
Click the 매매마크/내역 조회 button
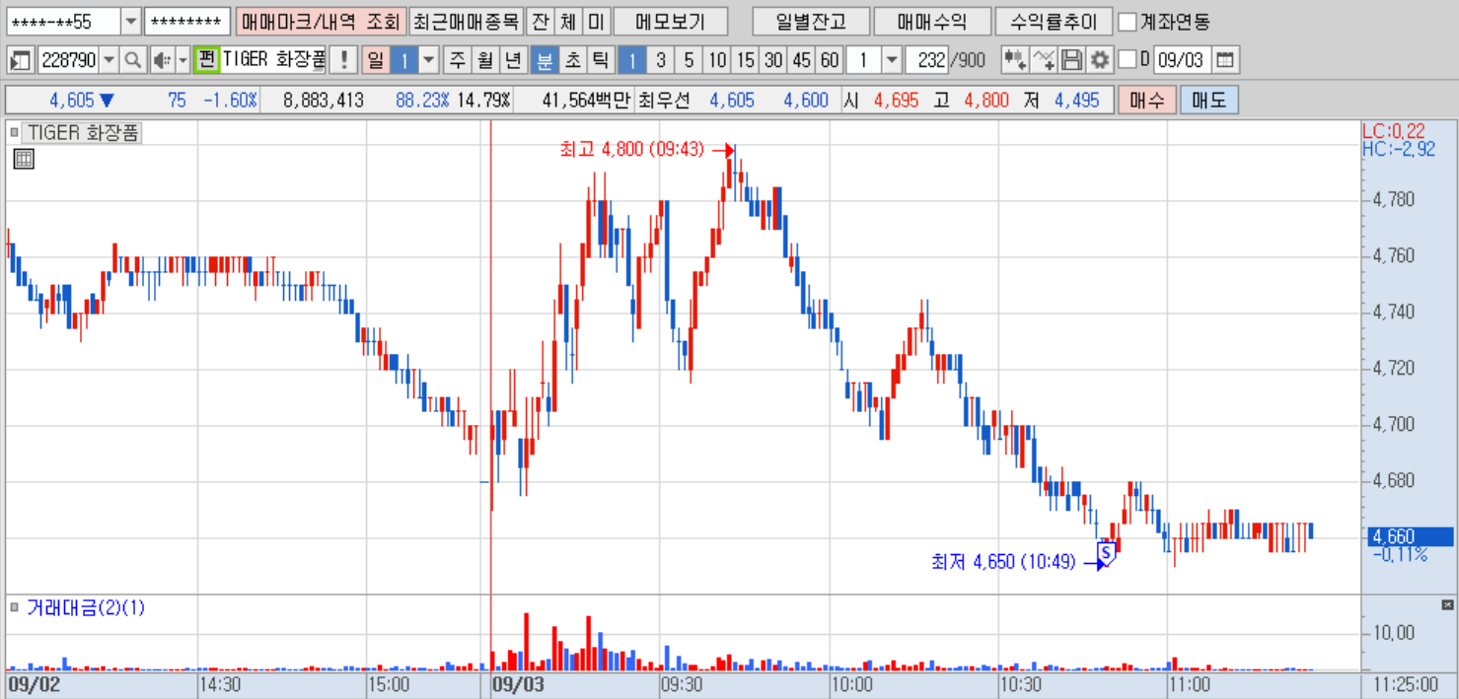(x=321, y=22)
